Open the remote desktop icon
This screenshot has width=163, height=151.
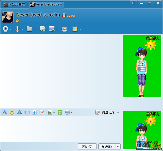coord(52,29)
